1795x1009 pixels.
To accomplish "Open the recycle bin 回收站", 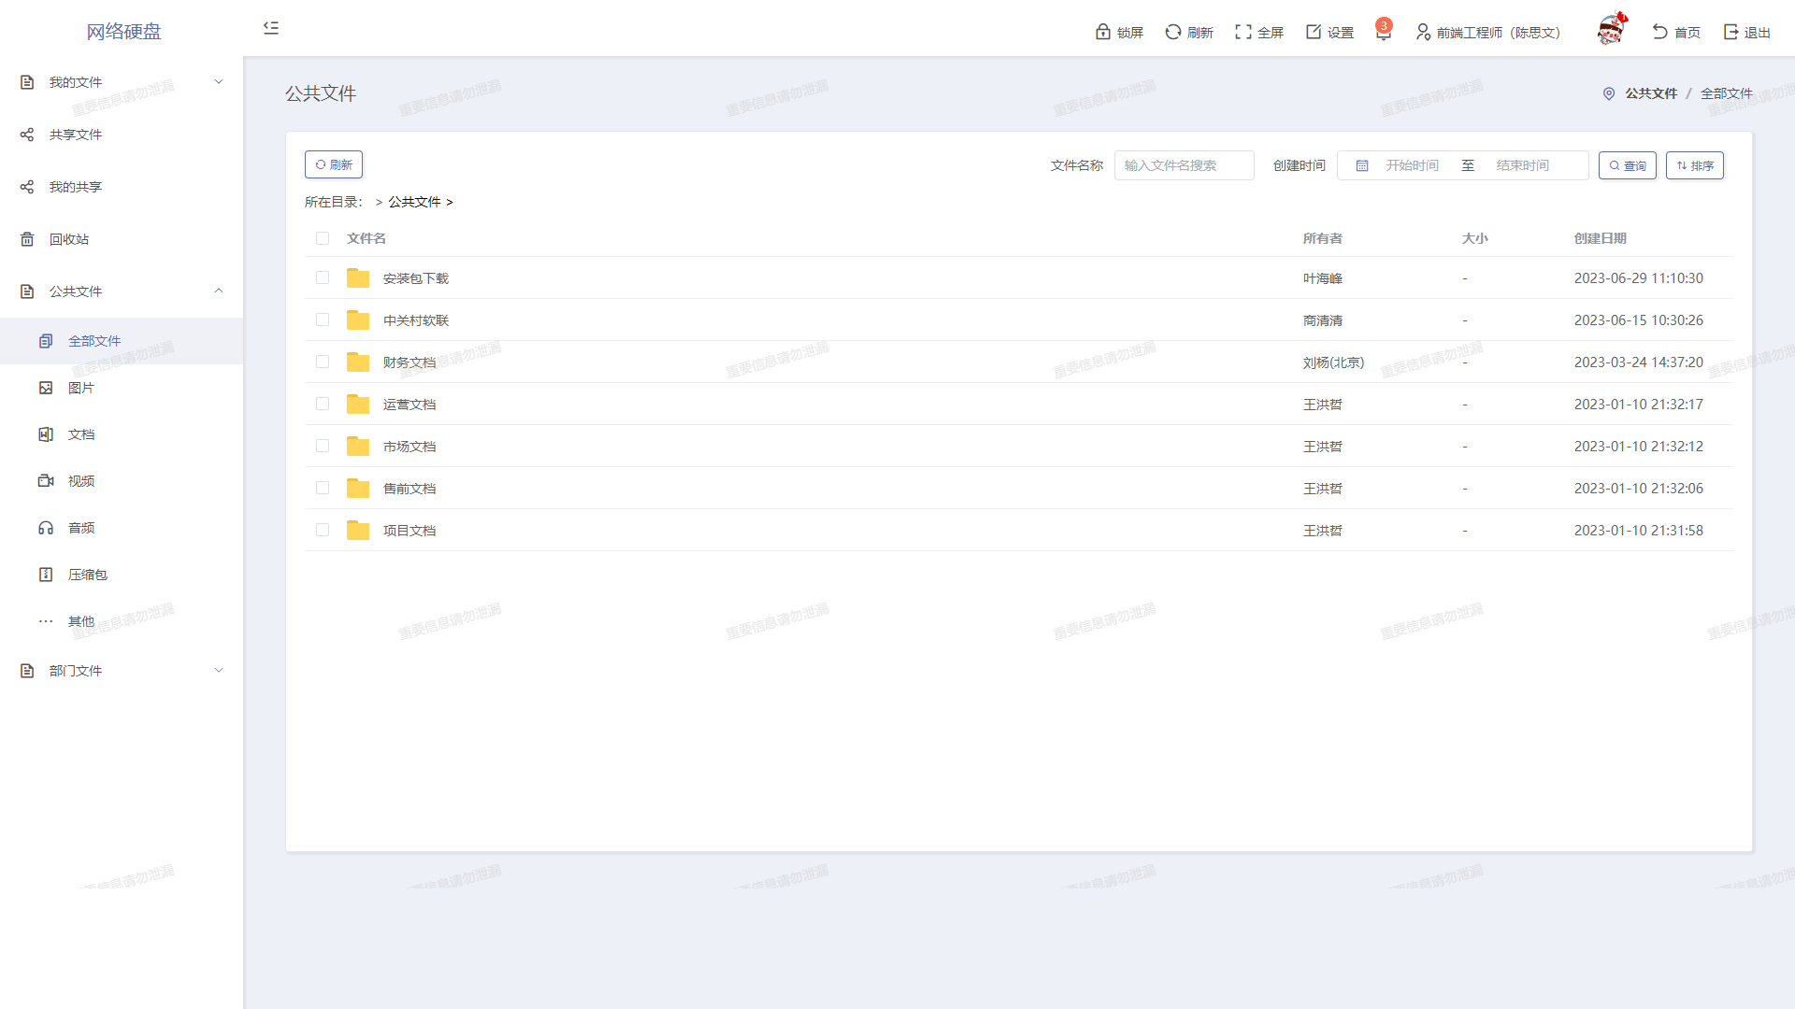I will coord(69,239).
